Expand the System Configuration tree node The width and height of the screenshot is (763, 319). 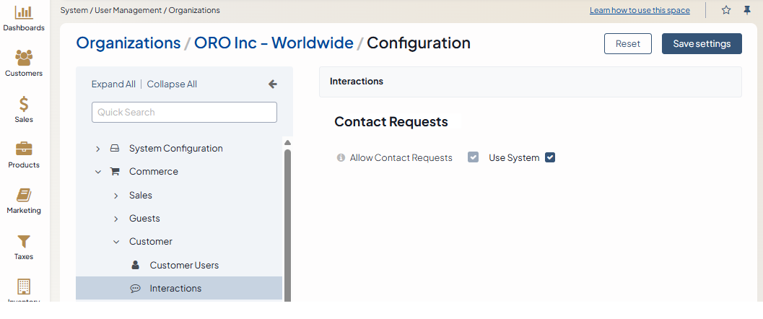98,149
